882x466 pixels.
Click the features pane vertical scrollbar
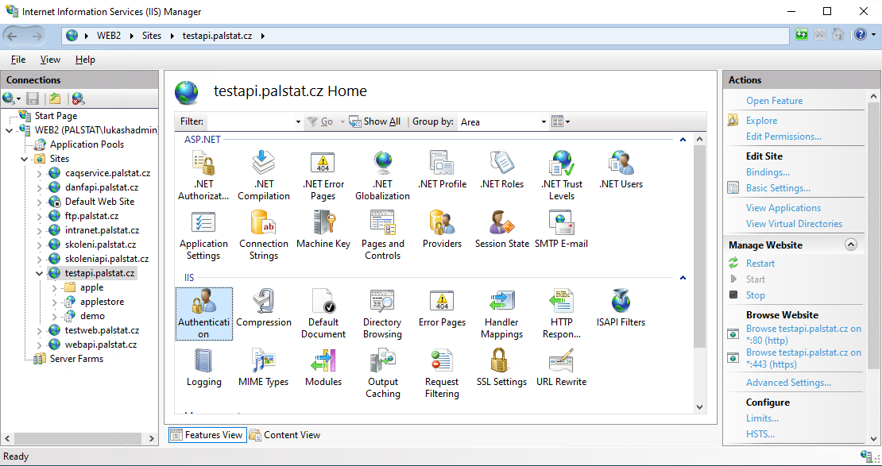700,245
